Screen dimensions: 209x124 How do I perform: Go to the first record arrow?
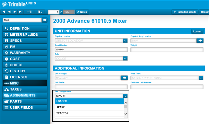[4, 12]
